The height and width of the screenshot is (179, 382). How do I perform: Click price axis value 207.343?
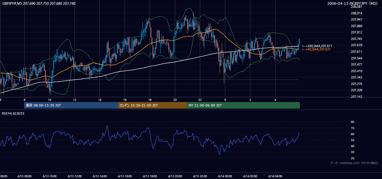[356, 77]
